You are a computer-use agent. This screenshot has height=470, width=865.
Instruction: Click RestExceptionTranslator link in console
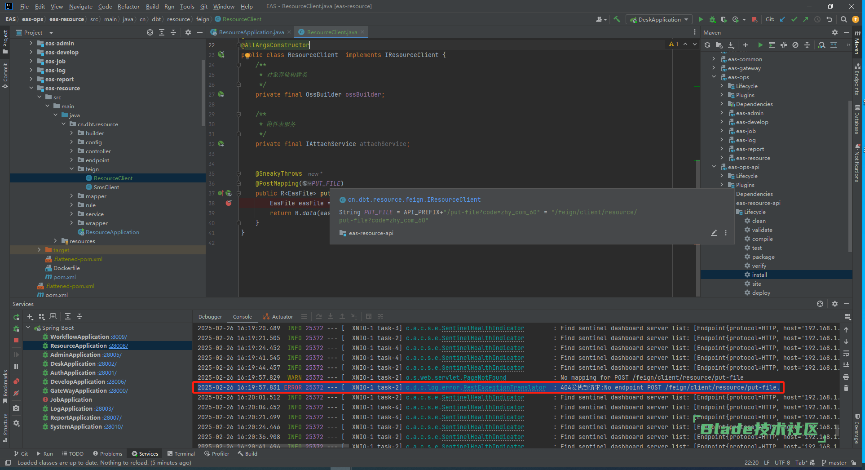[504, 387]
